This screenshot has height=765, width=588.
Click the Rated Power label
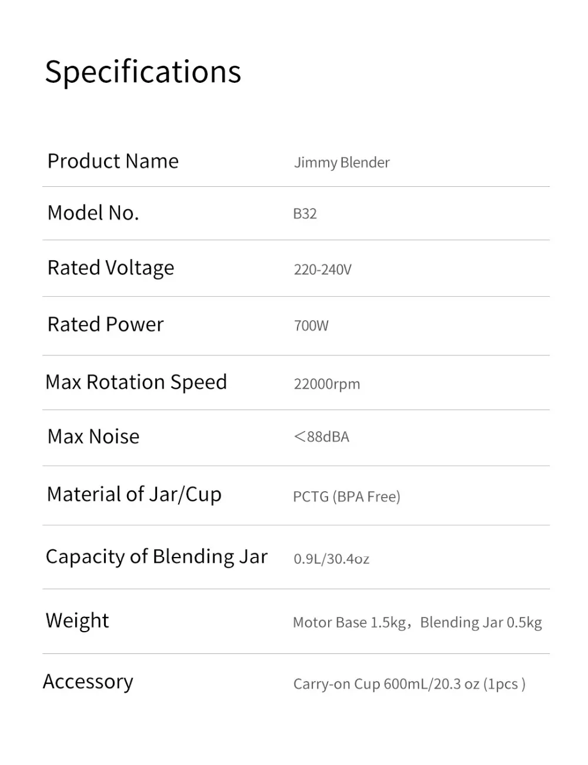click(x=105, y=324)
